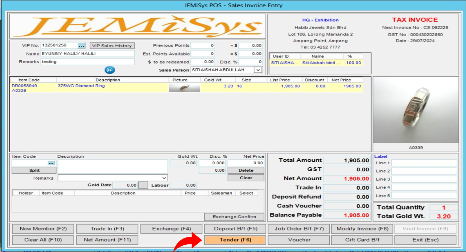
Task: Click the Disc. % entry field showing 0.000
Action: coord(212,163)
